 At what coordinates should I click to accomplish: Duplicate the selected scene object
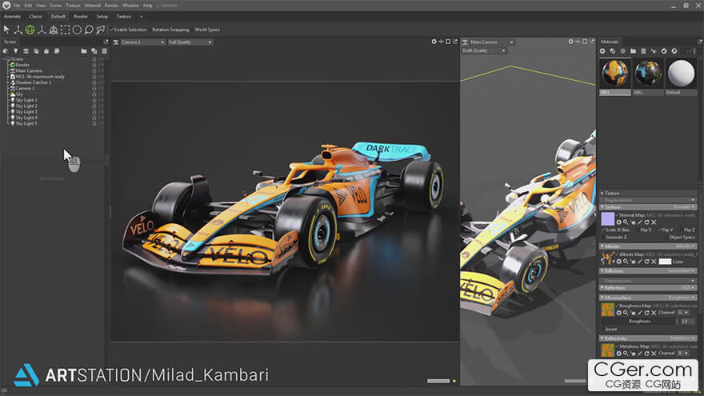[x=94, y=51]
